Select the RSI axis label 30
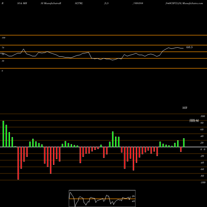This screenshot has width=207, height=207. click(3, 61)
